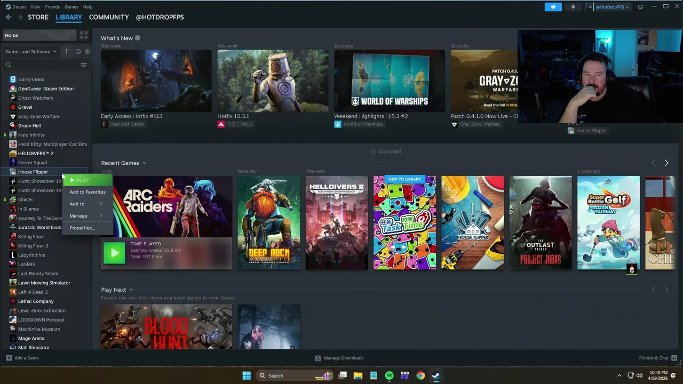Select Lethal Company in the games list
Screen dimensions: 683x384
[x=36, y=301]
